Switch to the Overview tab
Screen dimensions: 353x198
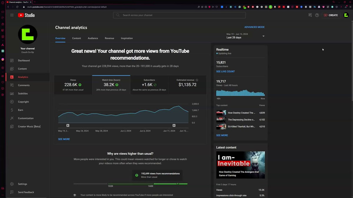pos(60,38)
